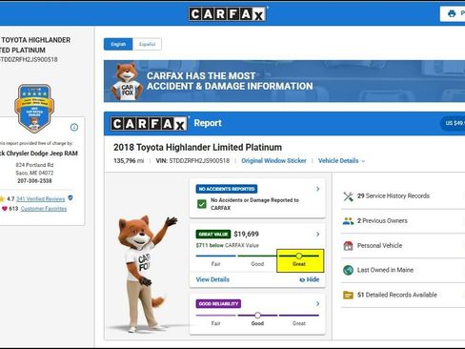Click the printer icon button
Image resolution: width=465 pixels, height=349 pixels.
tap(453, 13)
